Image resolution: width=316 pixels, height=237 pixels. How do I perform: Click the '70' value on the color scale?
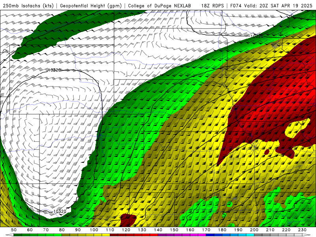coord(46,230)
